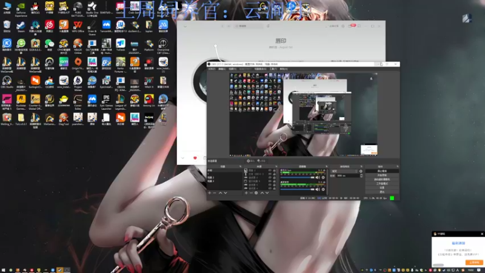The image size is (485, 273).
Task: Start the OBS virtual camera
Action: coord(382,179)
